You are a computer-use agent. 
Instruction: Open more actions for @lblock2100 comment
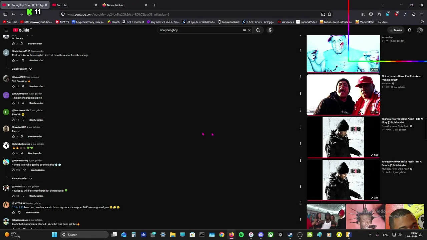click(300, 77)
